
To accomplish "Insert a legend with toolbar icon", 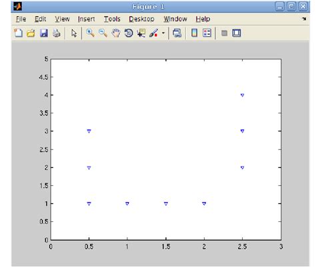I will click(207, 33).
